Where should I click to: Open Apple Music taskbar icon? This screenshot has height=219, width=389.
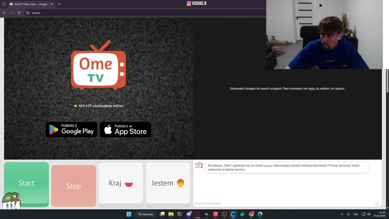coord(215,214)
